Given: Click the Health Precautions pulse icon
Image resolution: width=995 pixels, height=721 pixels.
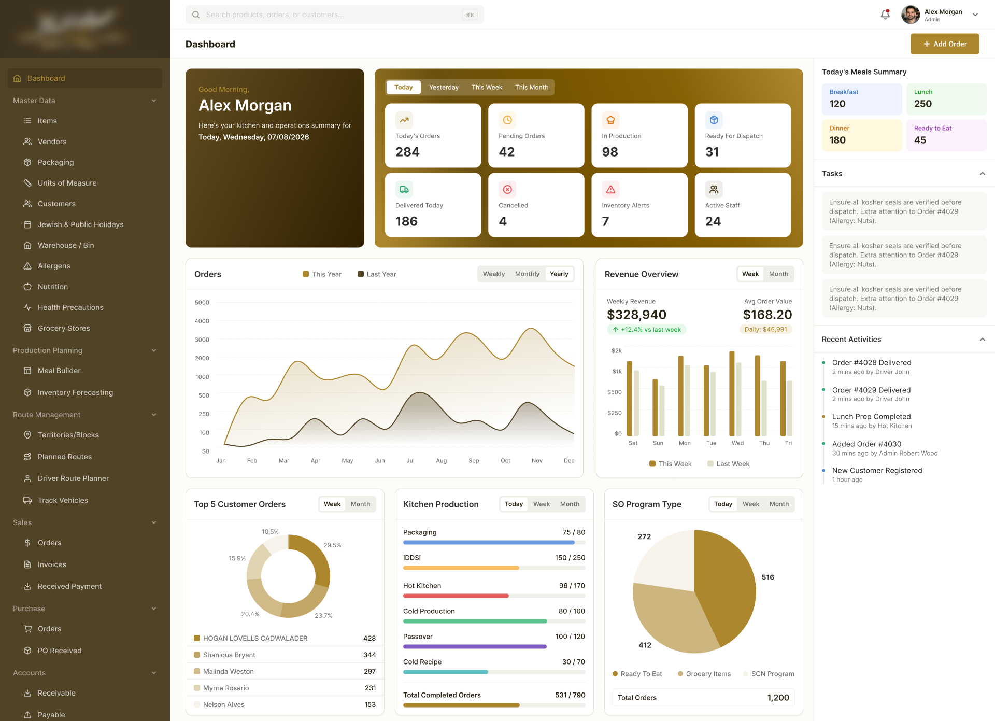Looking at the screenshot, I should pyautogui.click(x=27, y=307).
